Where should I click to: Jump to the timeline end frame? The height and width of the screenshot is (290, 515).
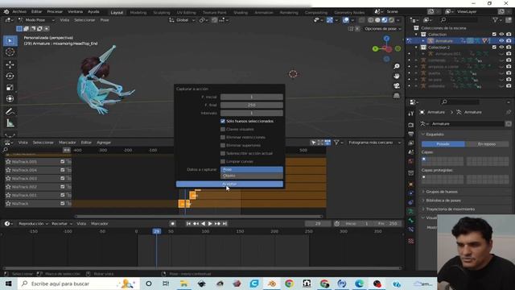(225, 224)
